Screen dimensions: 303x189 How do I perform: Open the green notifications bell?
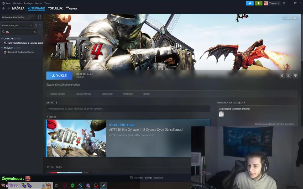tap(259, 3)
